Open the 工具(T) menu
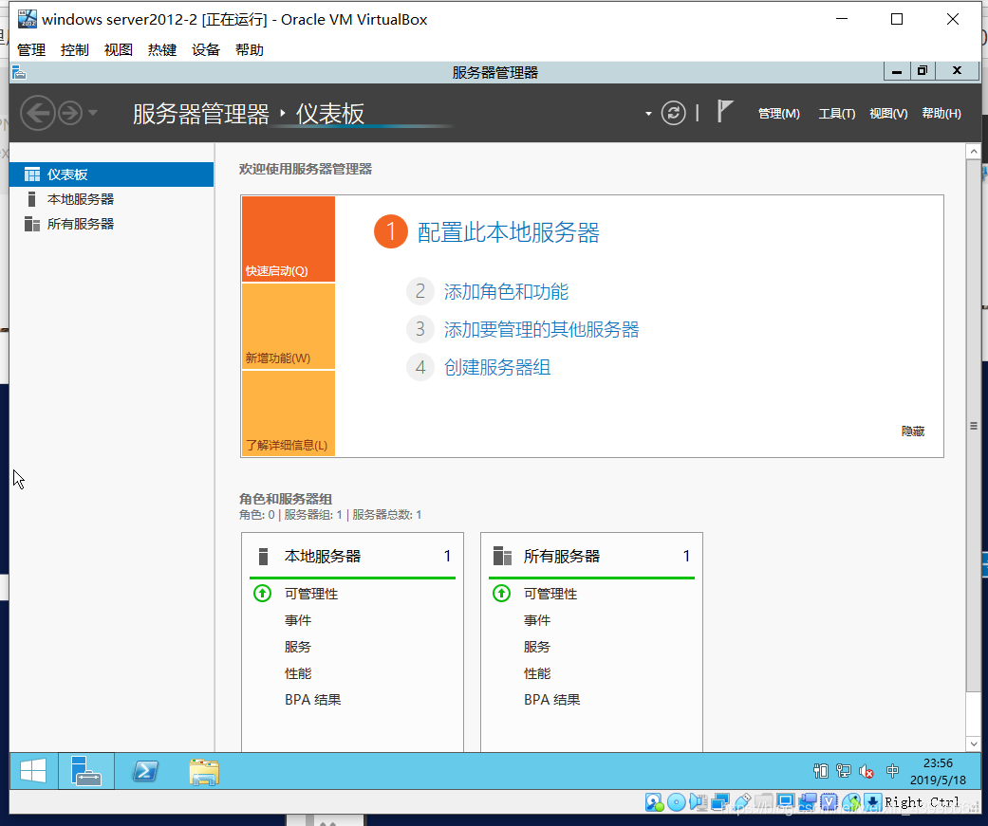 click(x=837, y=113)
